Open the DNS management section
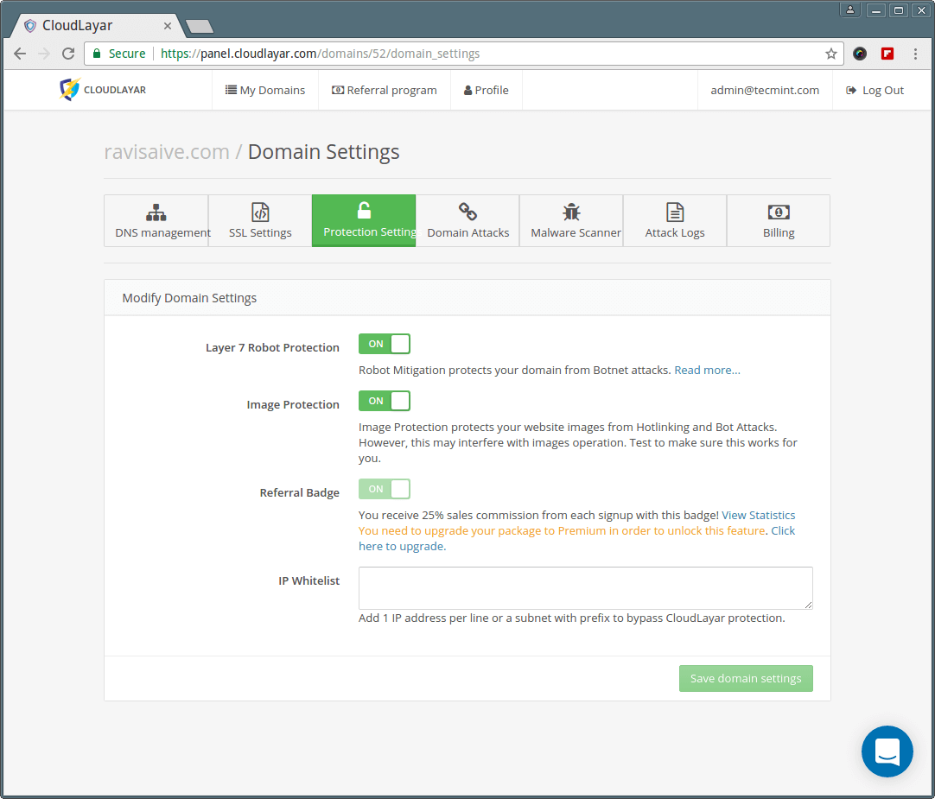Screen dimensions: 935x799 pyautogui.click(x=156, y=221)
